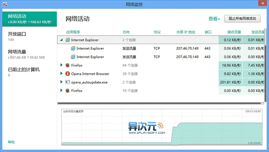Click the current network traffic graph

(x=162, y=127)
